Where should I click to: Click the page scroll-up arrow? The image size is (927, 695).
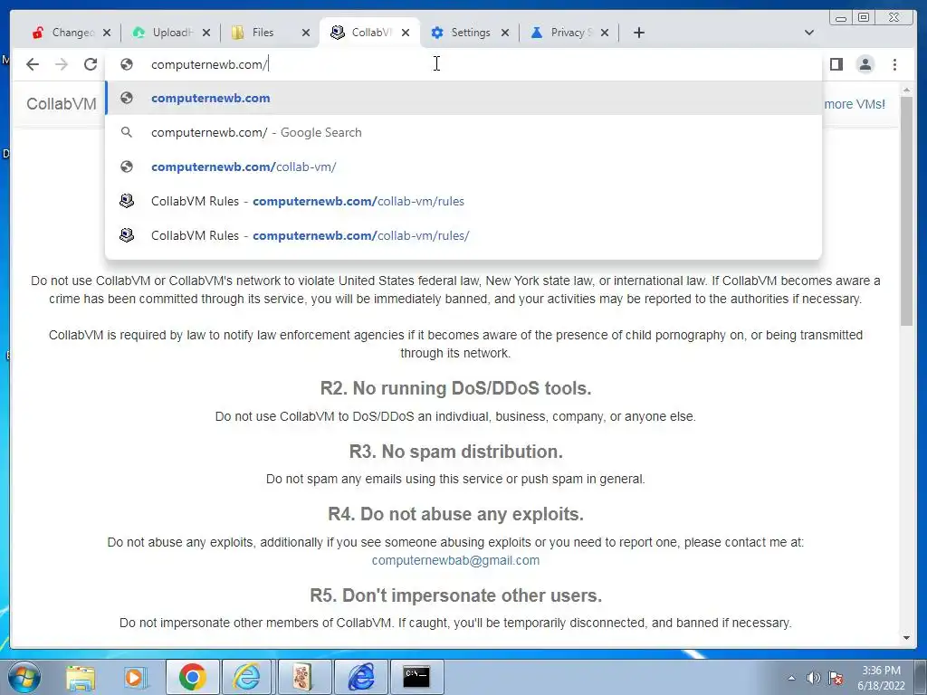pos(906,90)
